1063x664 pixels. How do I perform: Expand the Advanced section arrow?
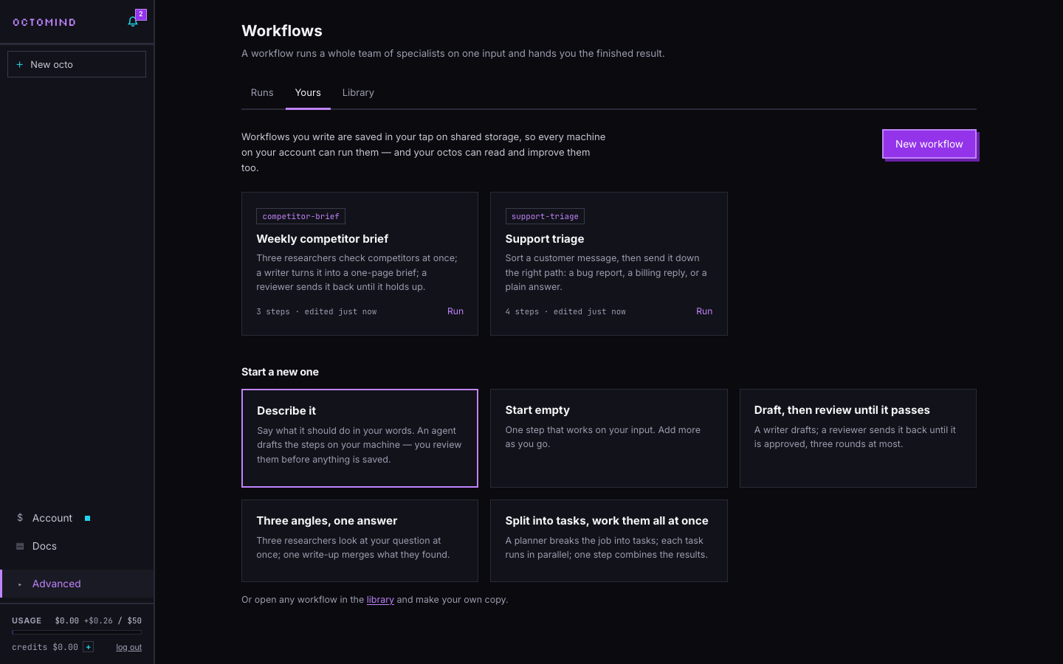tap(20, 584)
